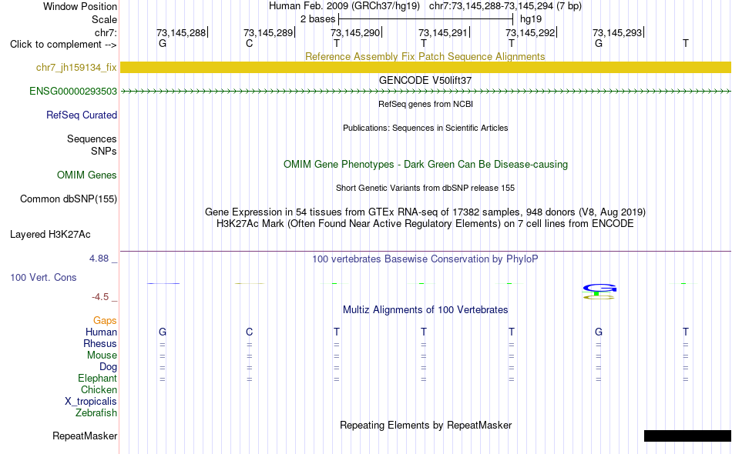Open the ENSG00000293503 gene label
Image resolution: width=732 pixels, height=454 pixels.
[73, 92]
